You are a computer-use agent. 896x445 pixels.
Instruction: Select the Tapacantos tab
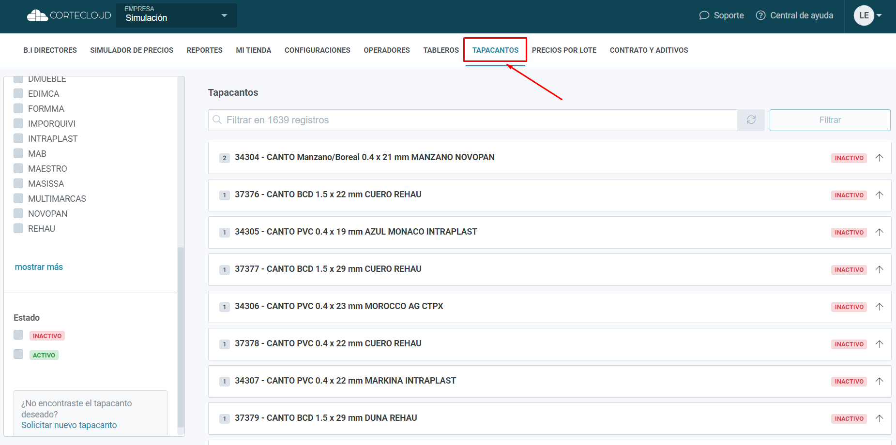click(495, 50)
